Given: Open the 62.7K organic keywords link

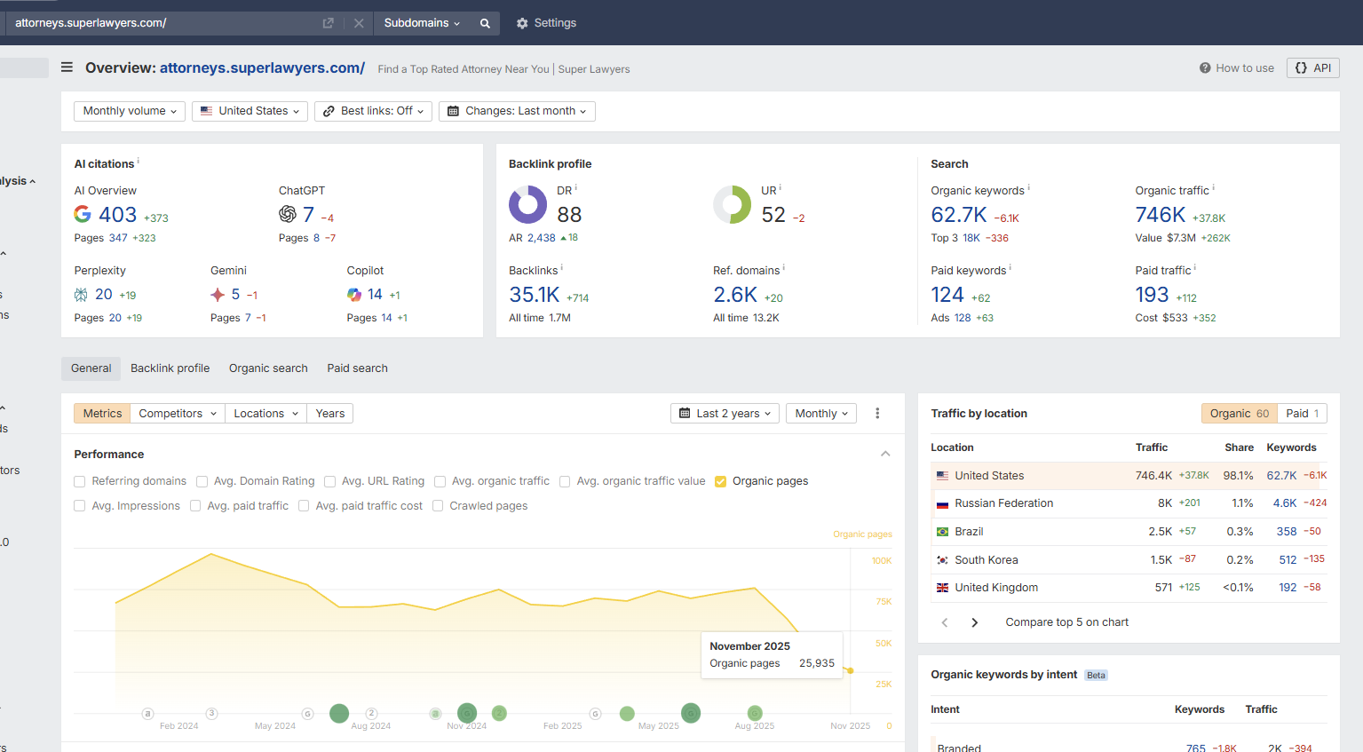Looking at the screenshot, I should click(x=958, y=215).
